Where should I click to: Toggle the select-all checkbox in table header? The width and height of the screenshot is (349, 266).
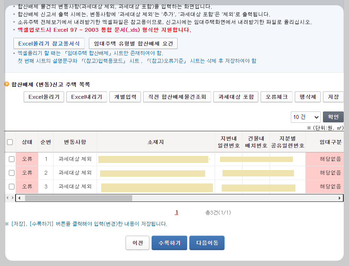pos(10,141)
